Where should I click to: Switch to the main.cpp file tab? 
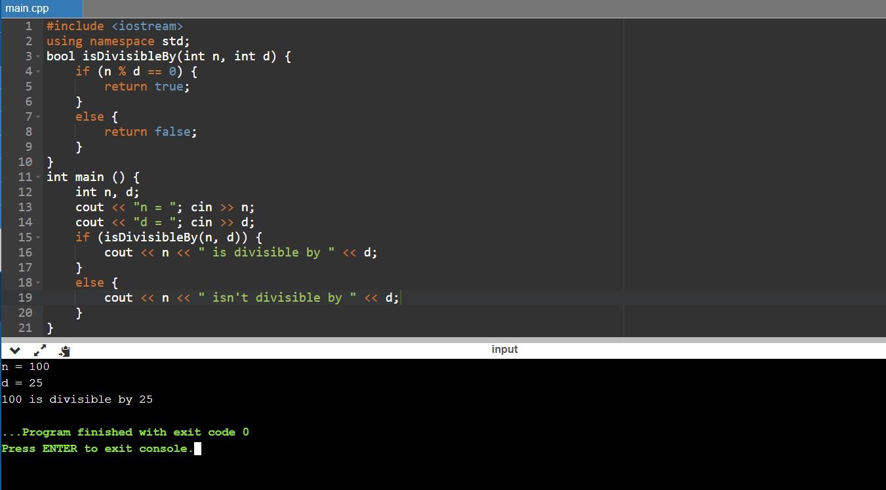tap(28, 9)
